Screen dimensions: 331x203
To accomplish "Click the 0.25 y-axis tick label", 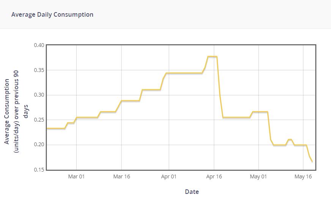I will pyautogui.click(x=39, y=120).
